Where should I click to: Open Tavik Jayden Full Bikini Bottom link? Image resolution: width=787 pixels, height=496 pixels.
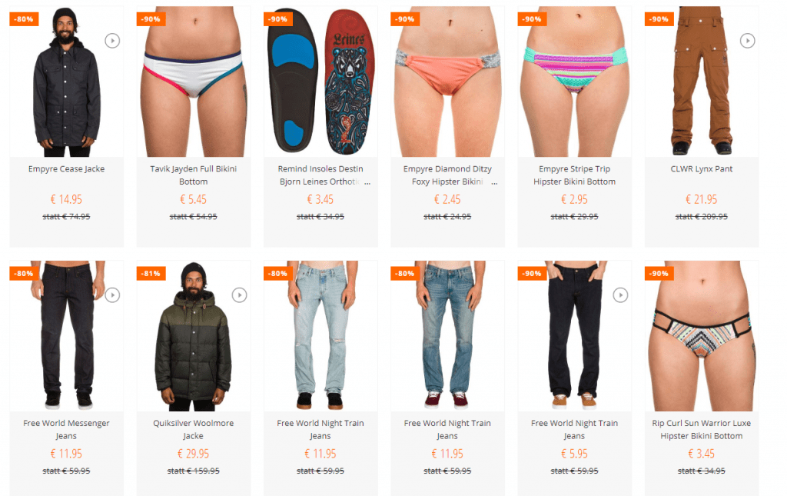click(x=193, y=175)
